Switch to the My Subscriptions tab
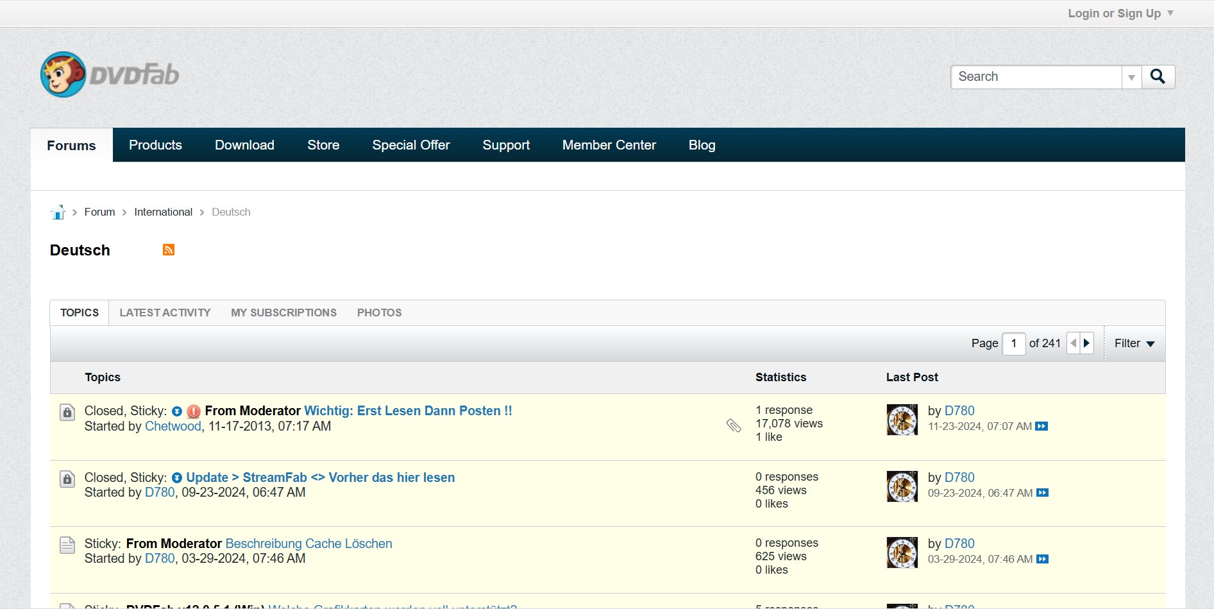The image size is (1214, 609). point(283,313)
